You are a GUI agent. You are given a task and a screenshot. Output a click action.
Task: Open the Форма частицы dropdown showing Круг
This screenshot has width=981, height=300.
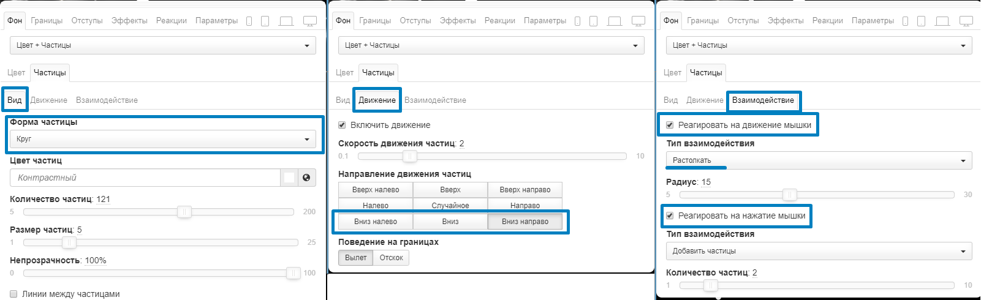point(163,139)
